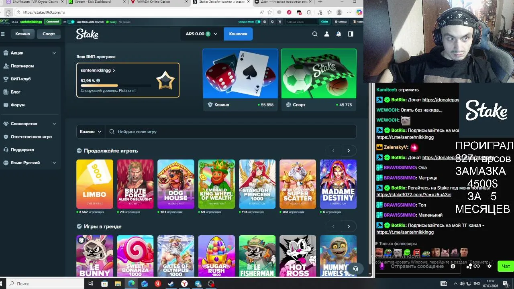Open the Спорт card with soccer ball

pos(319,79)
